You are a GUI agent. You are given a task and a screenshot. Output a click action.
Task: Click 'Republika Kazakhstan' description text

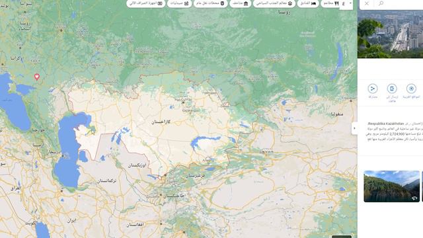pyautogui.click(x=386, y=124)
